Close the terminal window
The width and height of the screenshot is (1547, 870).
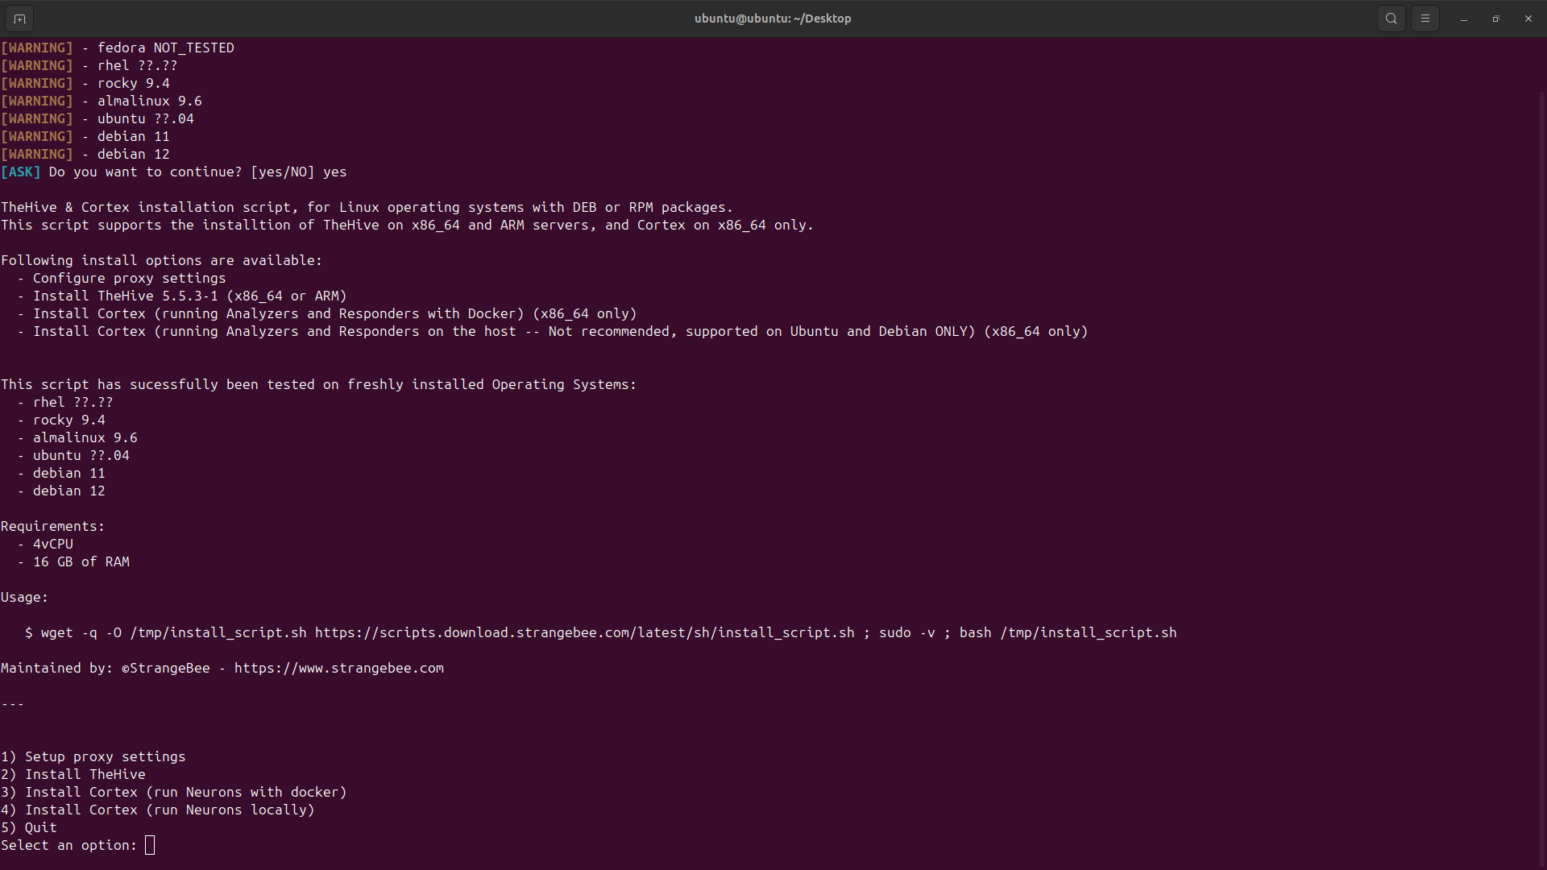coord(1528,19)
